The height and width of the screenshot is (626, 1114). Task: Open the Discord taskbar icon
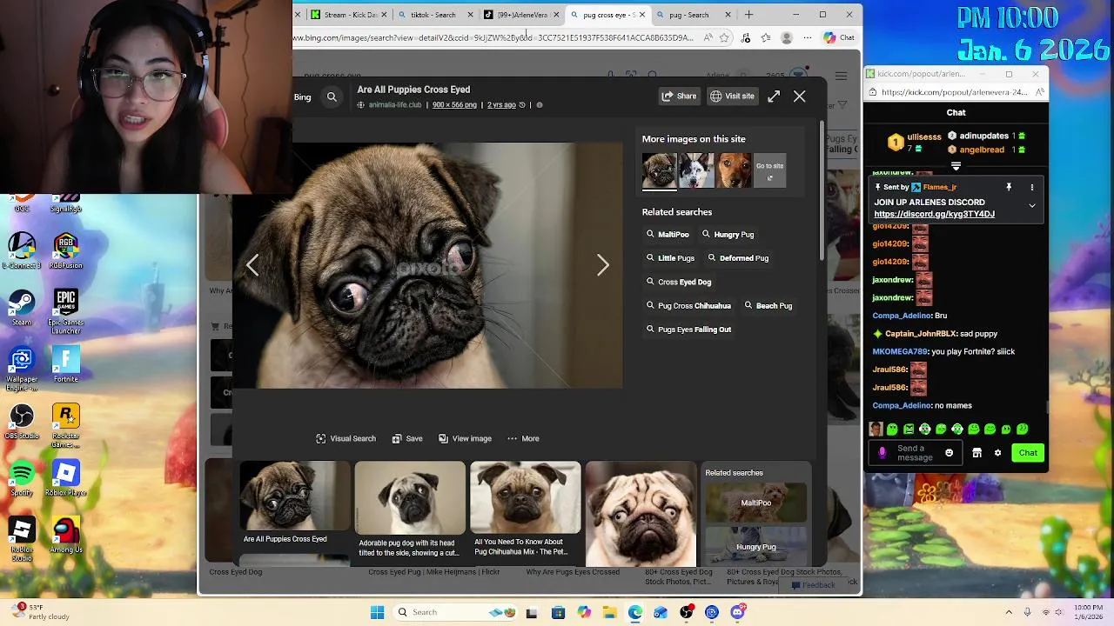pos(737,612)
